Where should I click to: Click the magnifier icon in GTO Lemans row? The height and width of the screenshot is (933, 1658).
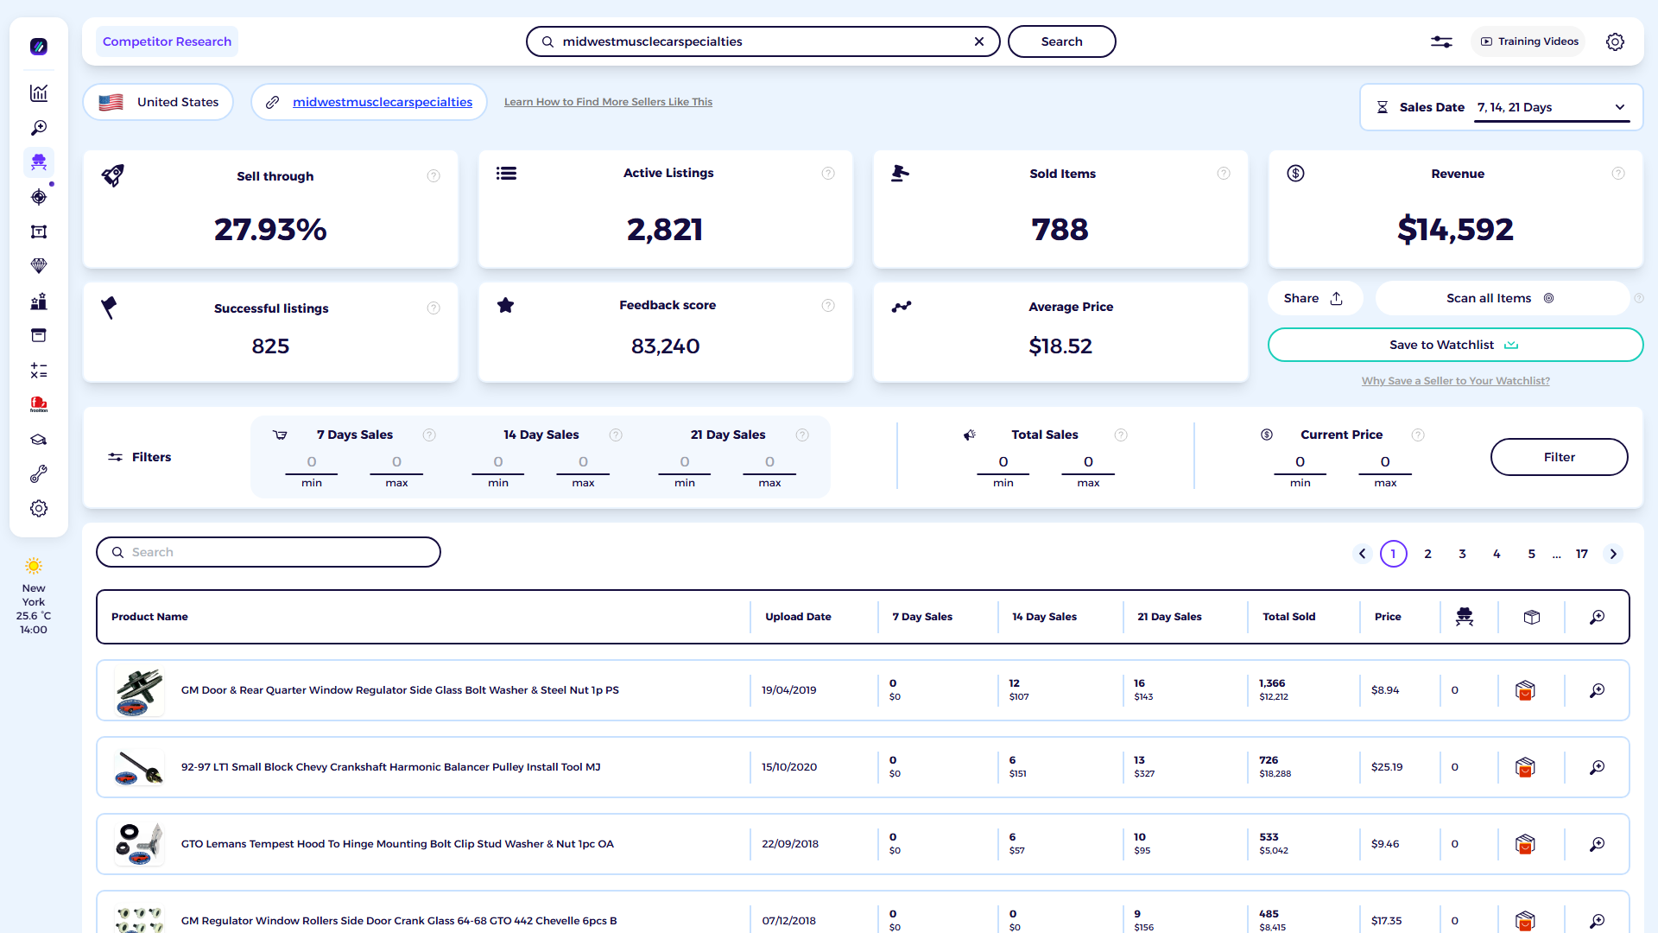1598,844
